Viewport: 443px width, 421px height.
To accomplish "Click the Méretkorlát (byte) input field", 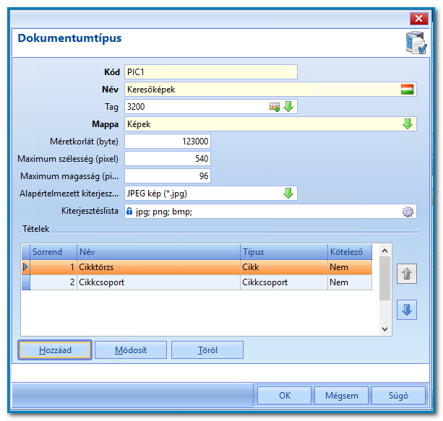I will tap(168, 142).
